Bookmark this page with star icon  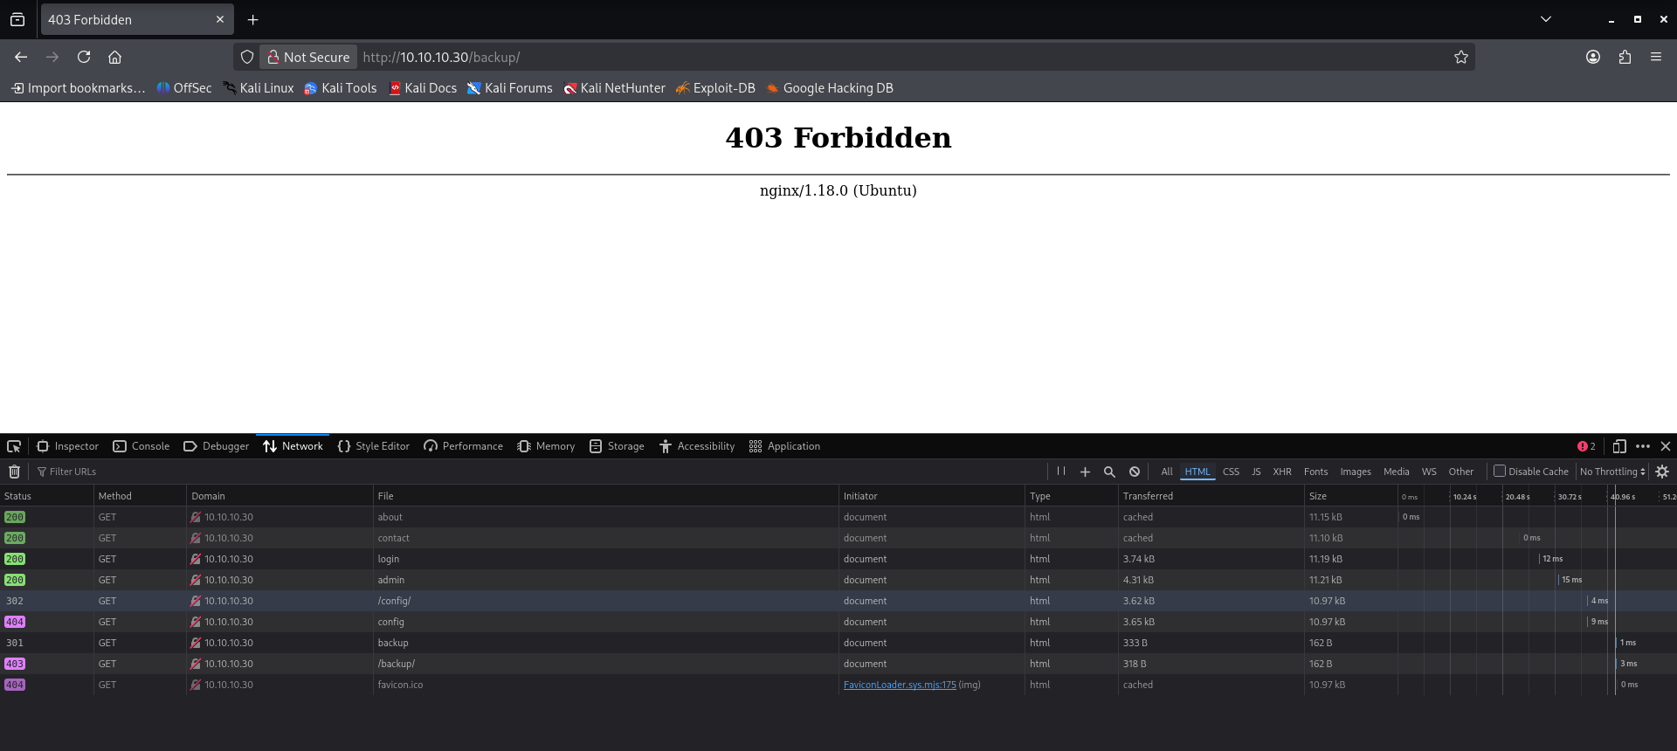pos(1460,57)
